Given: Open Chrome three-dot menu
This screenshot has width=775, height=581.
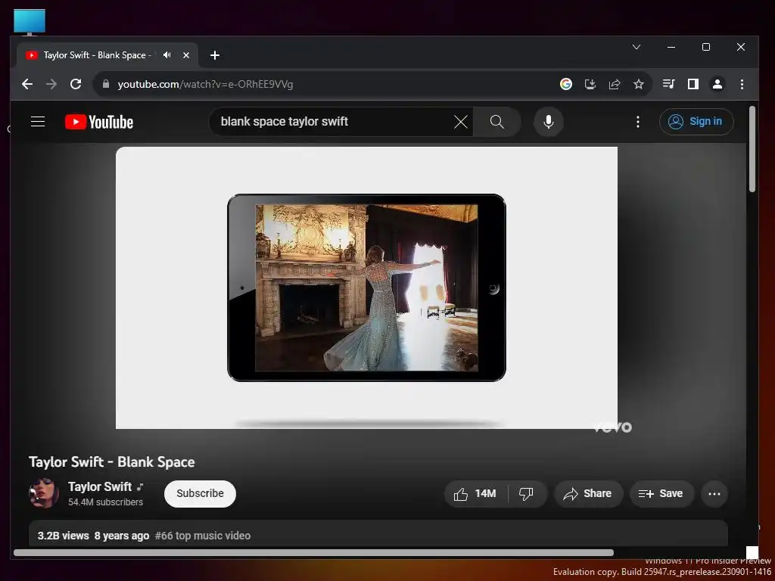Looking at the screenshot, I should [742, 84].
